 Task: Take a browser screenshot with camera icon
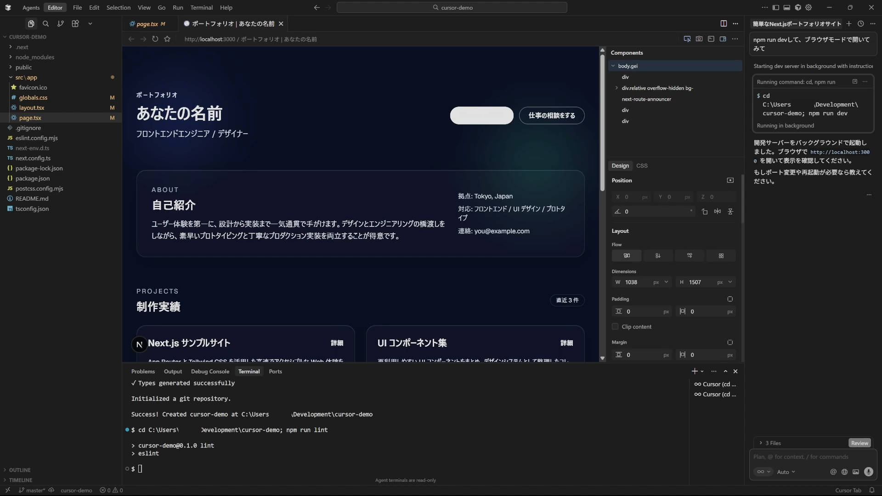pos(699,39)
